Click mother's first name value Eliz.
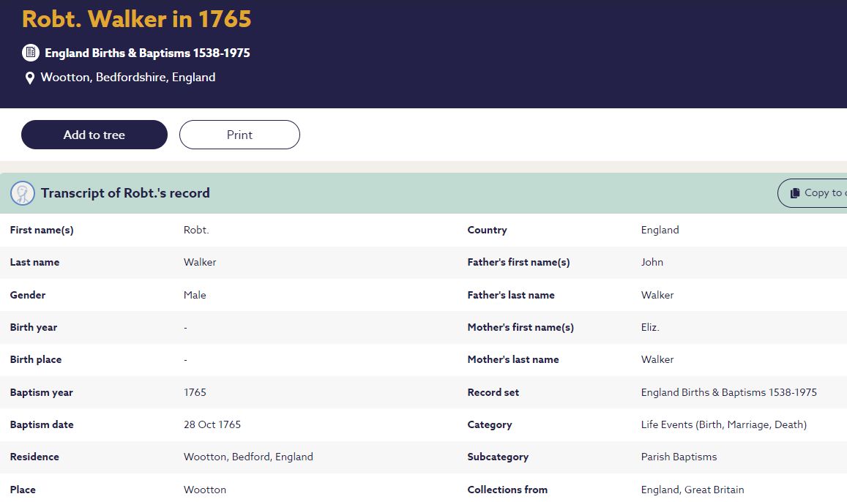 coord(650,327)
